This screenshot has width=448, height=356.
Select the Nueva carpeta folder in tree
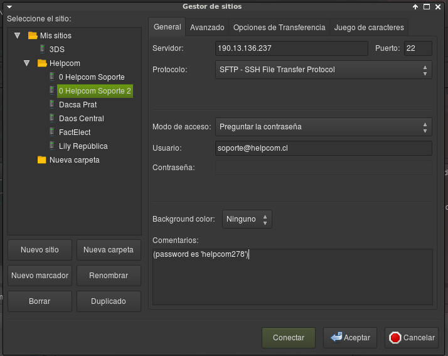pos(75,160)
